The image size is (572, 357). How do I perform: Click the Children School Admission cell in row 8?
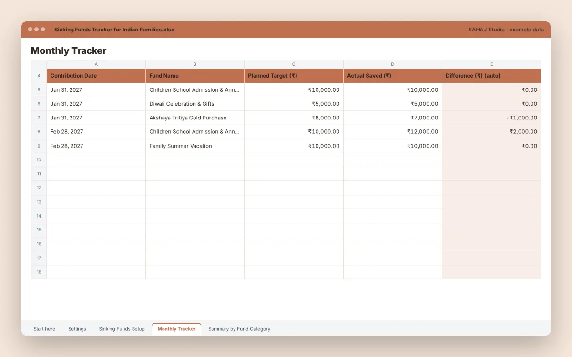point(195,132)
